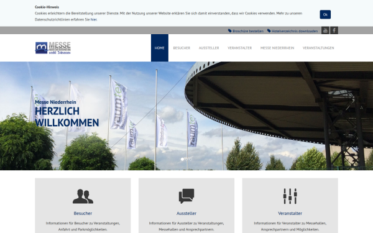Open the MESSE NIEDERRHEIN menu item
Screen dimensions: 373x233
pos(277,48)
